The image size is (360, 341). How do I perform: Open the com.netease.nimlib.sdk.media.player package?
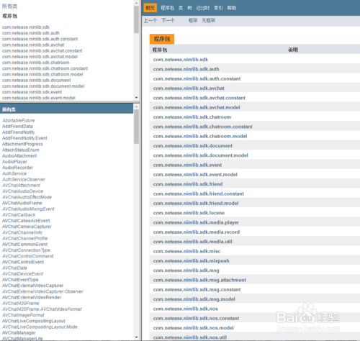196,222
